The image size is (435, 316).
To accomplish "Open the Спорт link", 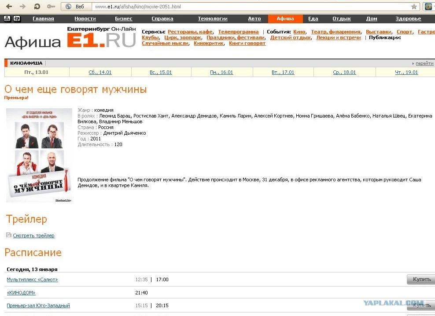I will tap(404, 32).
